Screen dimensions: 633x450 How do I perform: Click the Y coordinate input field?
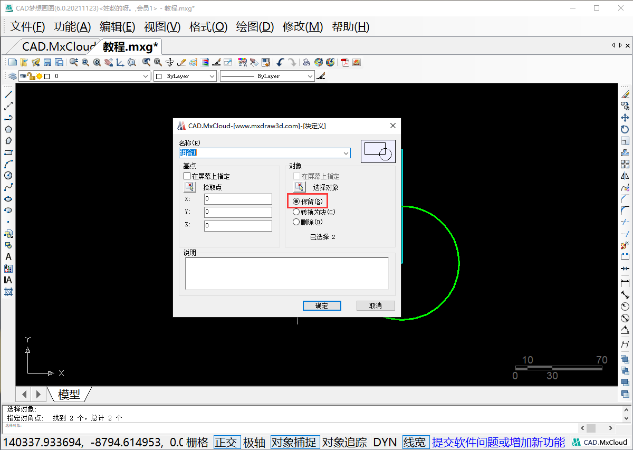(238, 212)
